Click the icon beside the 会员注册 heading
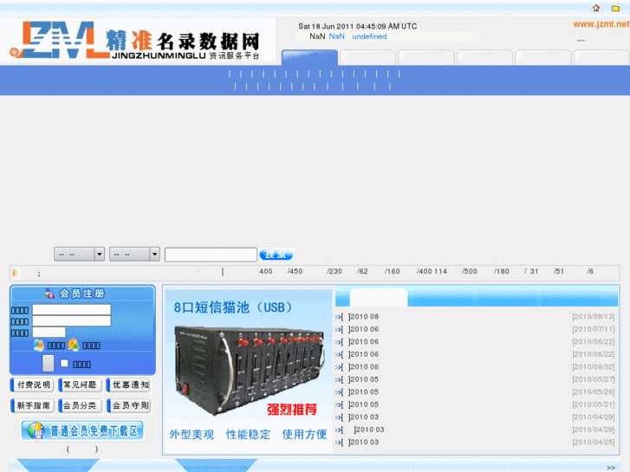 [49, 294]
